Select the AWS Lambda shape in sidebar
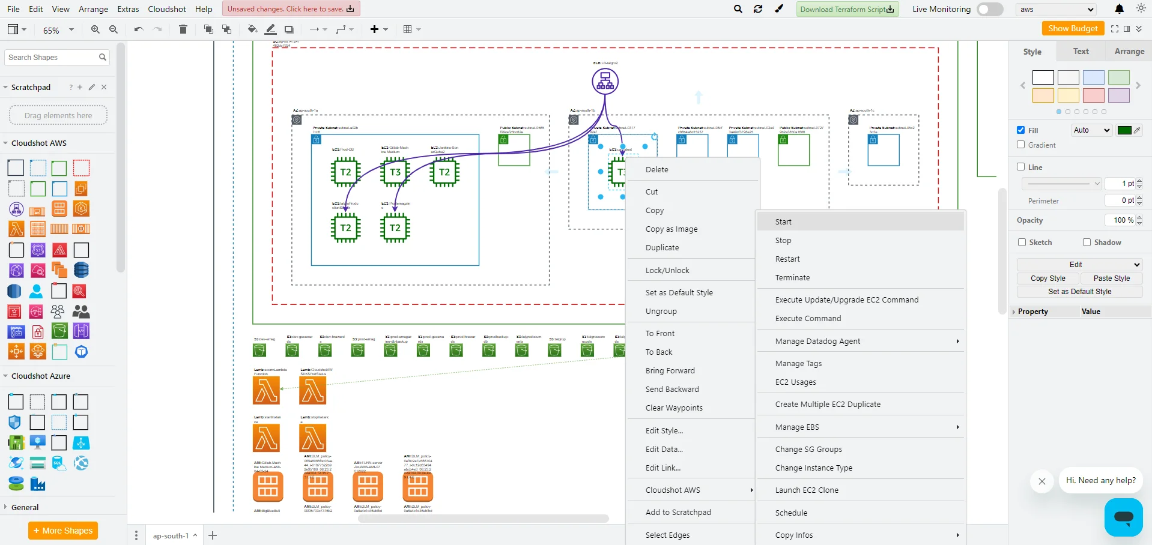1152x545 pixels. coord(16,229)
